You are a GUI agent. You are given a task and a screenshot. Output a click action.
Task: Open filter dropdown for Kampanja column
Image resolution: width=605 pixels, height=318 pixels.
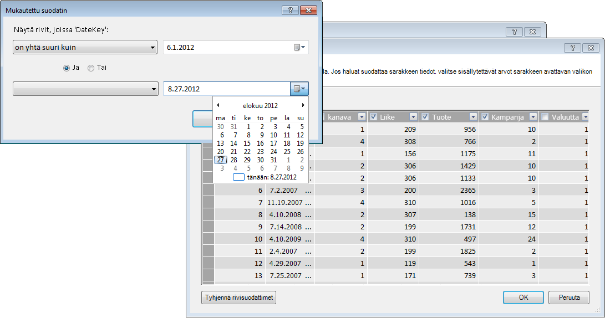point(533,117)
